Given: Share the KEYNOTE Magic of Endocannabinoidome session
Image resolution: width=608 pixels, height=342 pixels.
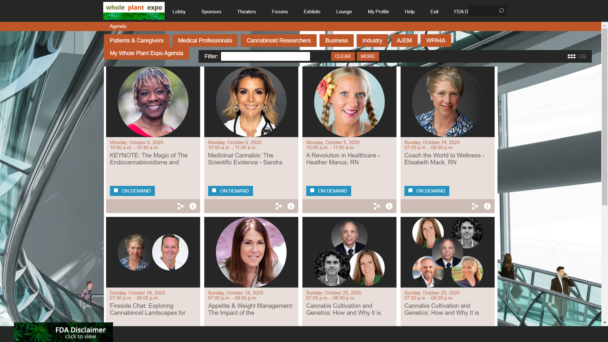Looking at the screenshot, I should (180, 206).
